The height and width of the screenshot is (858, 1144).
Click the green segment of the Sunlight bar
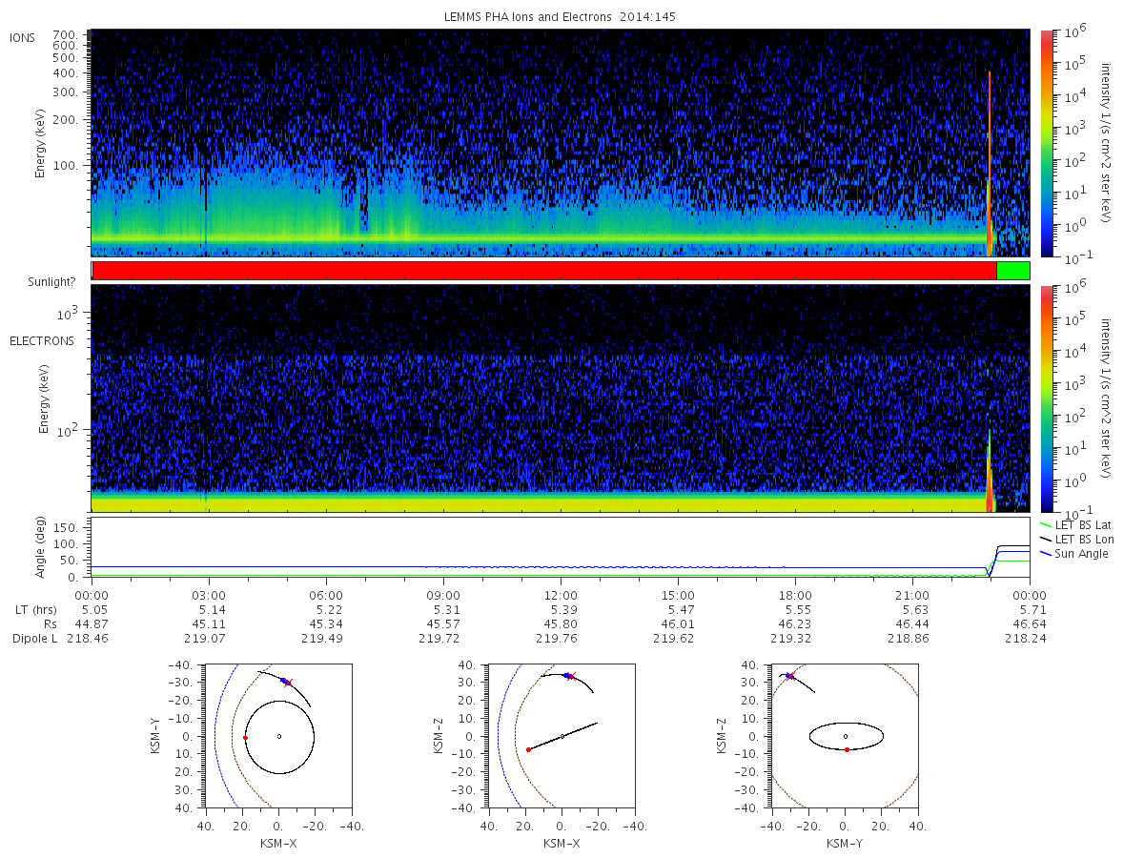point(1013,271)
